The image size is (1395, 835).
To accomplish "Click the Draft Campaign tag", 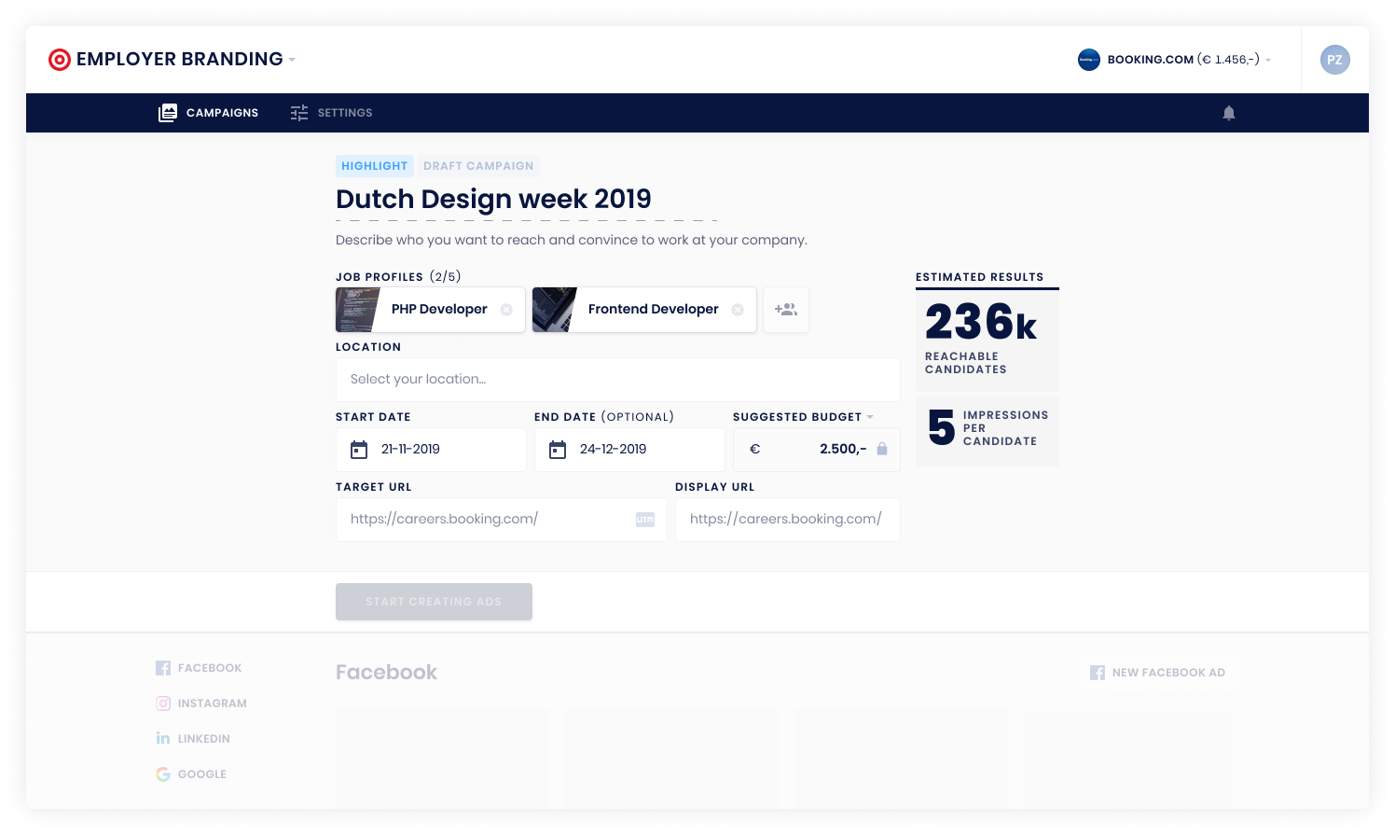I will tap(478, 166).
